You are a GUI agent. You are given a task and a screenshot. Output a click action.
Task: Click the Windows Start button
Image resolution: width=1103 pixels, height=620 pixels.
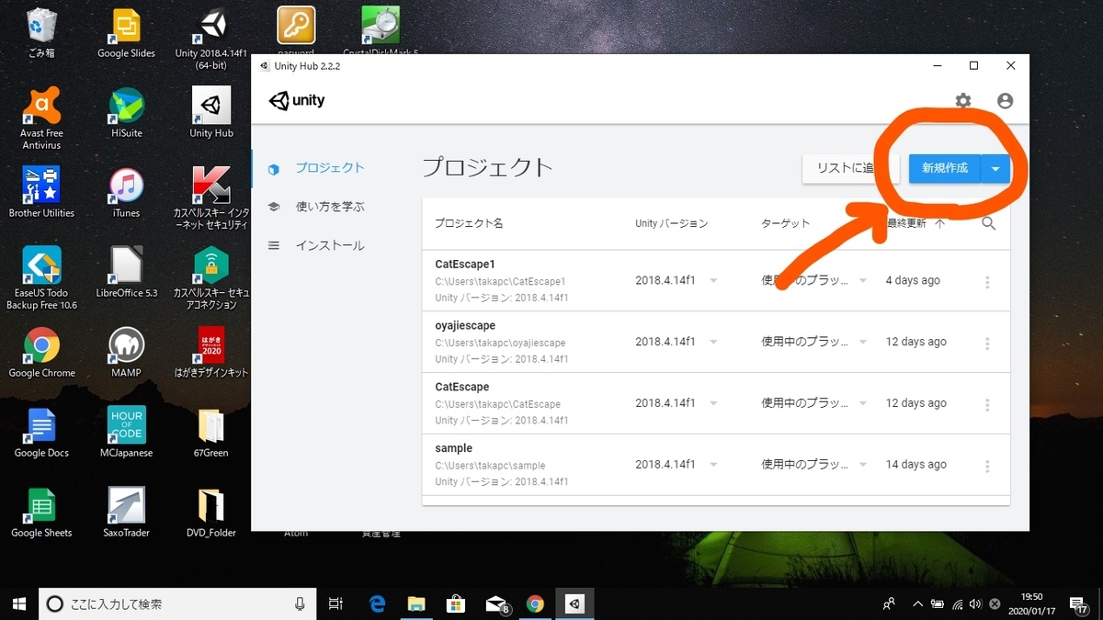point(19,603)
